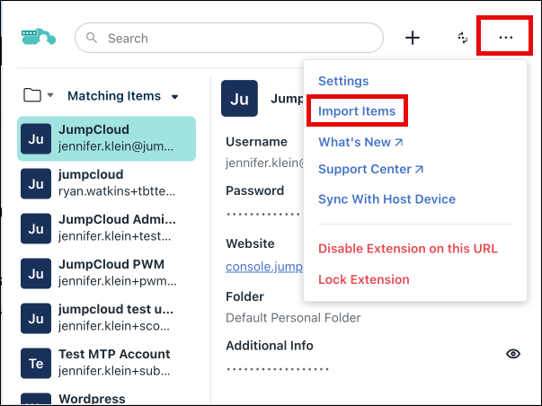Select the JumpCloud PWM entry

[x=106, y=273]
